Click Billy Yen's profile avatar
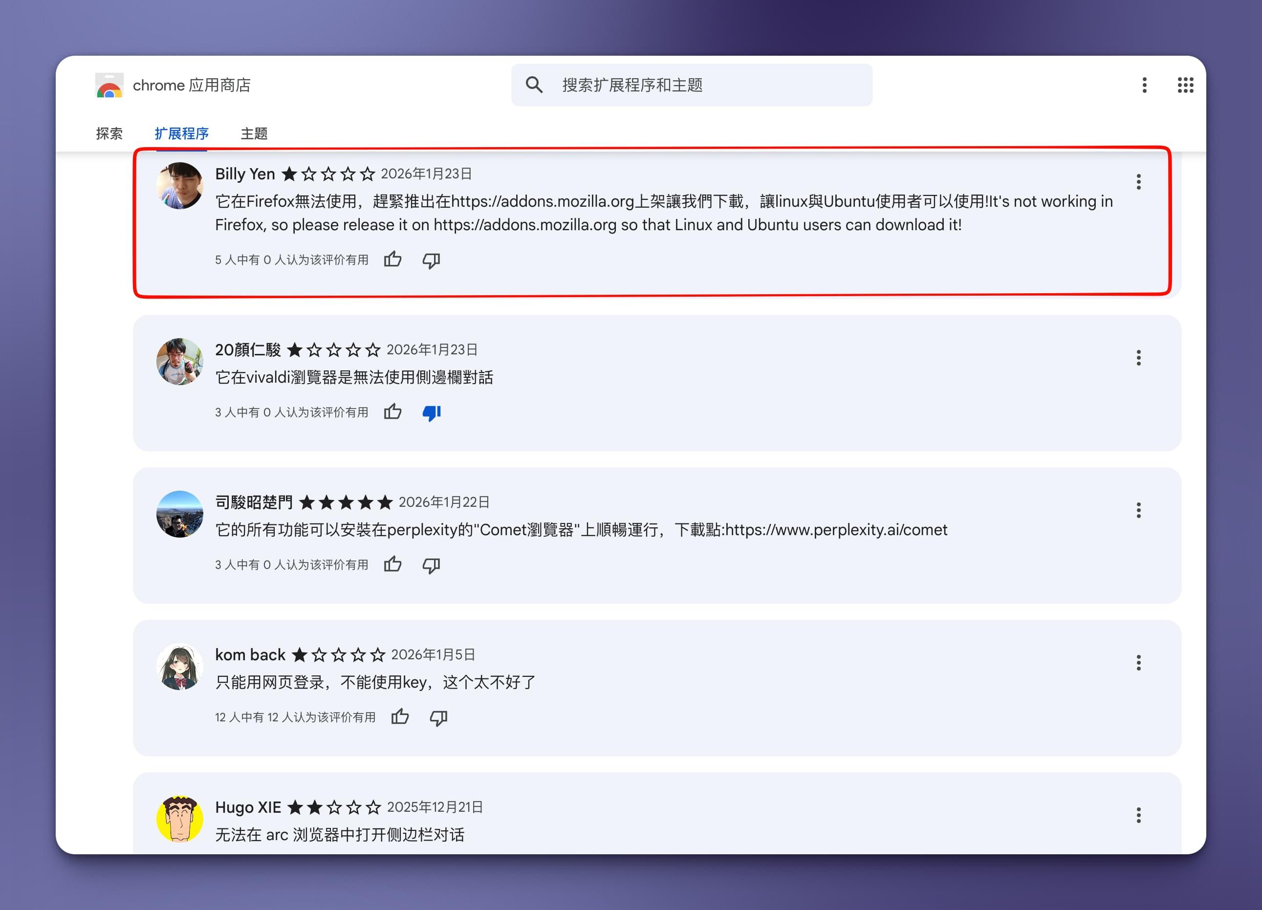Image resolution: width=1262 pixels, height=910 pixels. 180,186
